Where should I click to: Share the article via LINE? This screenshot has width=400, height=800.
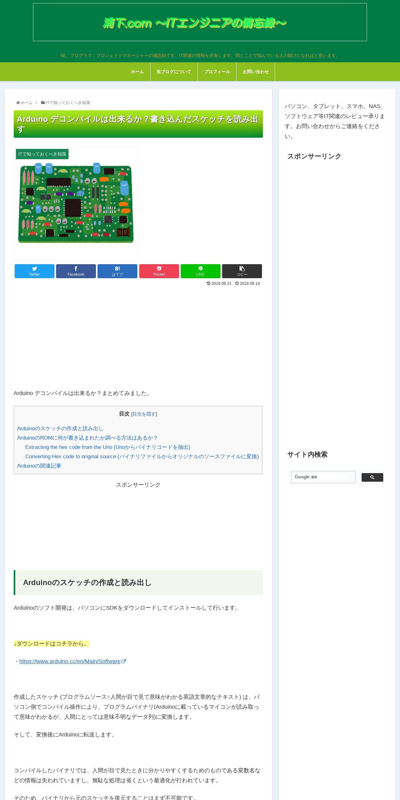pos(201,271)
